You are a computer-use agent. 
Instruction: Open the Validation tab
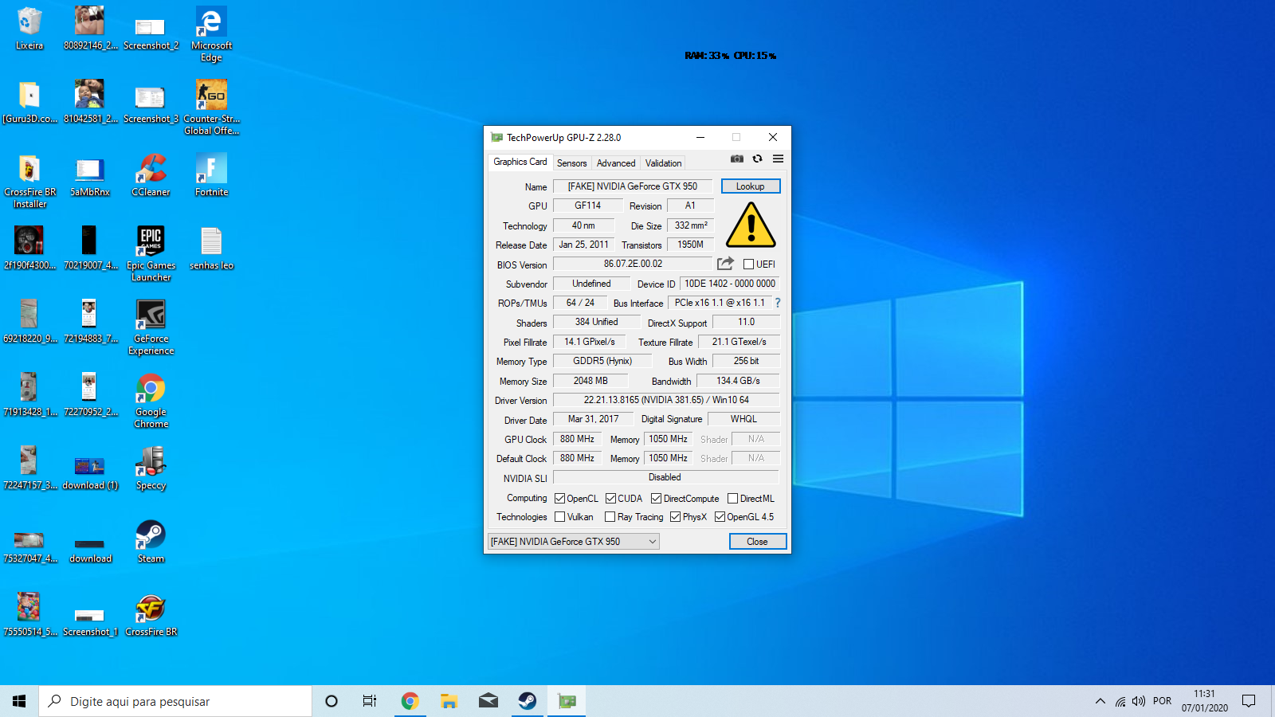pyautogui.click(x=663, y=163)
